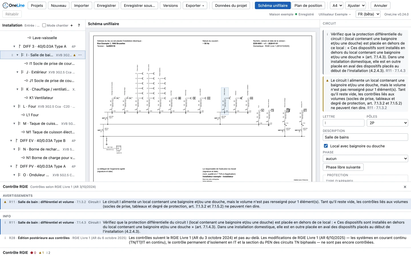Click the socket icon of Lave-vaisselle
This screenshot has width=411, height=257.
[29, 38]
